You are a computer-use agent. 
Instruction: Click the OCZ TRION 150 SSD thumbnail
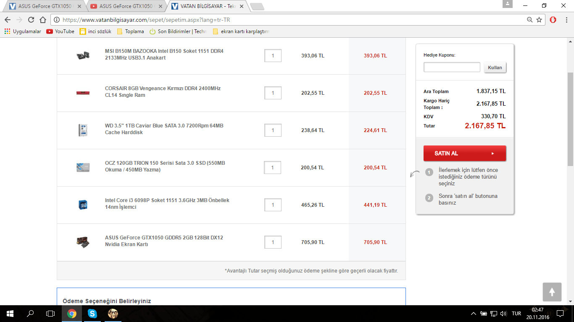[x=83, y=167]
